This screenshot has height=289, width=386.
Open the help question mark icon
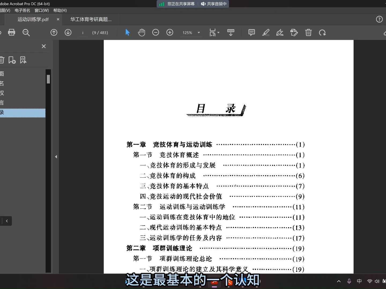(379, 19)
